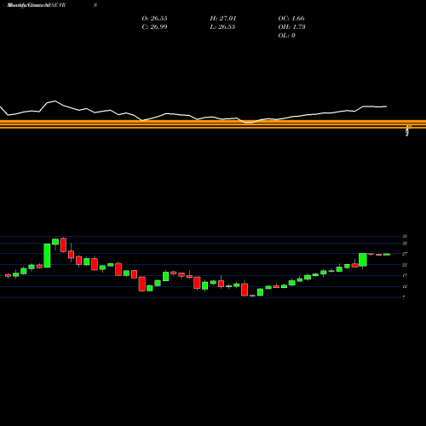This screenshot has width=426, height=426.
Task: Click the high price value H: 27.01
Action: (x=223, y=19)
